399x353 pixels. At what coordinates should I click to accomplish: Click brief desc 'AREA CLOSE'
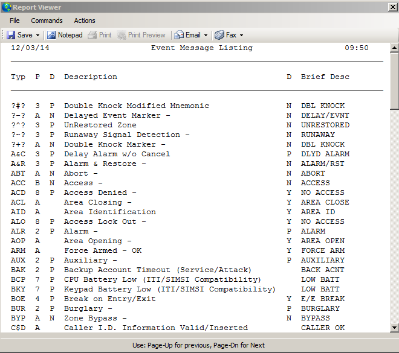325,202
